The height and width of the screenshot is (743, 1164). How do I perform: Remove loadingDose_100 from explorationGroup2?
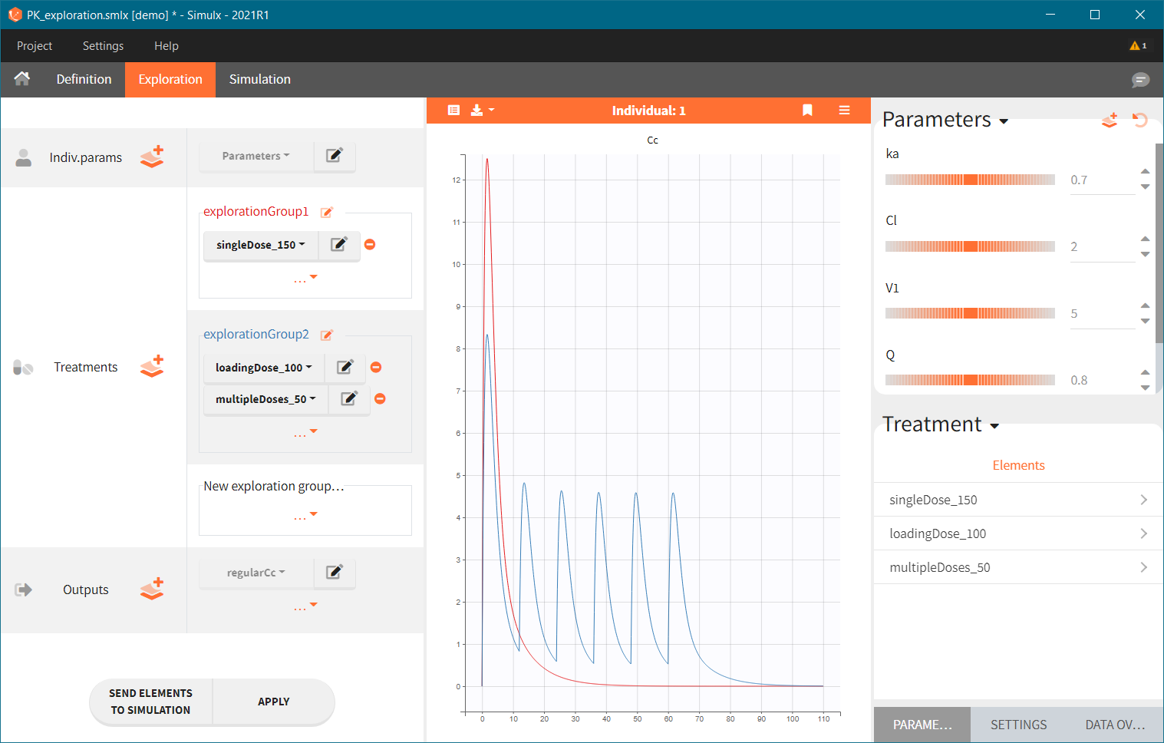click(376, 367)
